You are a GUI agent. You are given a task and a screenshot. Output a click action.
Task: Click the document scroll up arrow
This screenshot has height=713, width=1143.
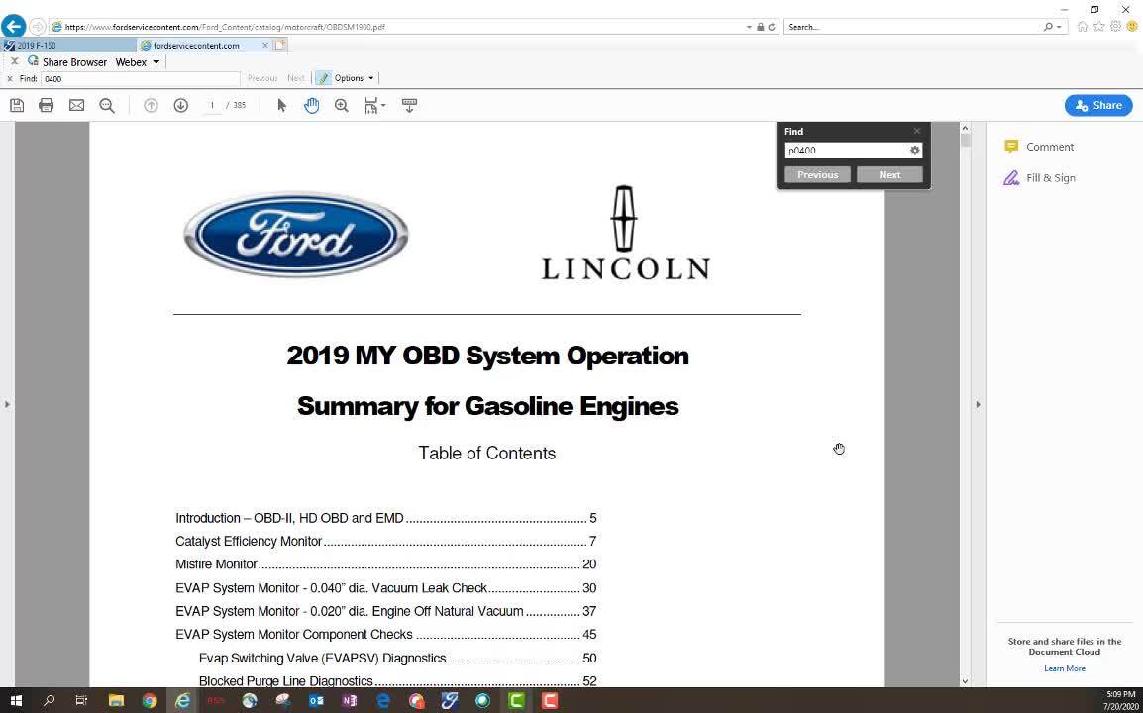pyautogui.click(x=965, y=129)
